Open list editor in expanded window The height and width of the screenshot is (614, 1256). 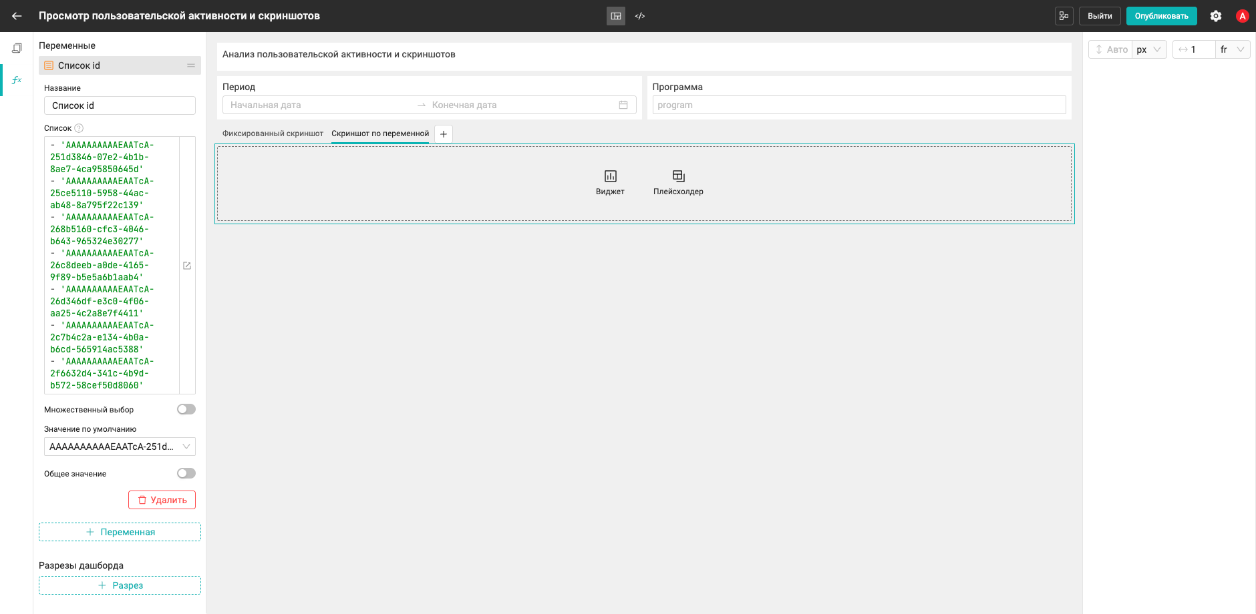pos(187,266)
